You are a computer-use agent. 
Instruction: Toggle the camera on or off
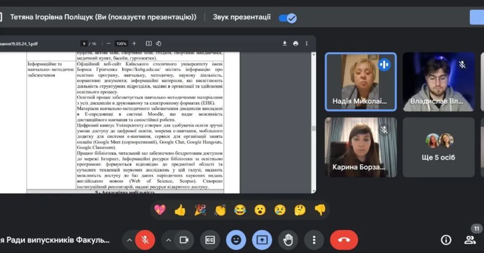pos(184,240)
